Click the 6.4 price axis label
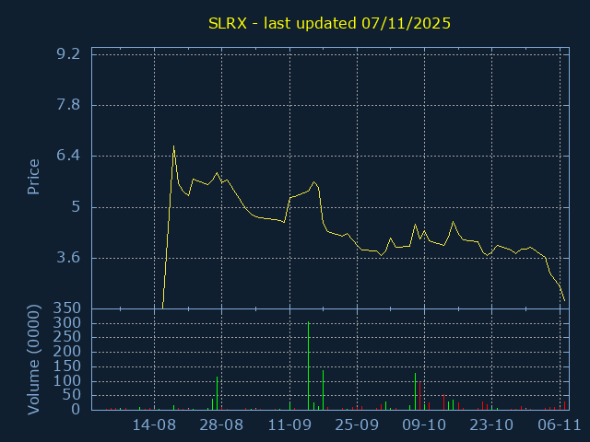The height and width of the screenshot is (442, 590). coord(68,156)
